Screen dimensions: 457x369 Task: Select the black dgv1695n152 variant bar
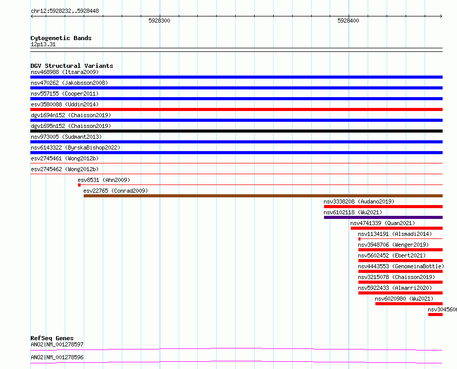pyautogui.click(x=236, y=131)
